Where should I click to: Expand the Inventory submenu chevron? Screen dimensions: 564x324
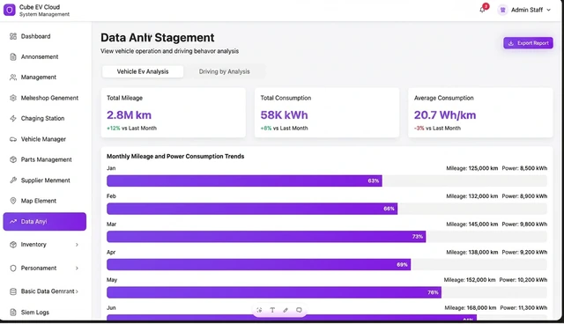tap(77, 245)
